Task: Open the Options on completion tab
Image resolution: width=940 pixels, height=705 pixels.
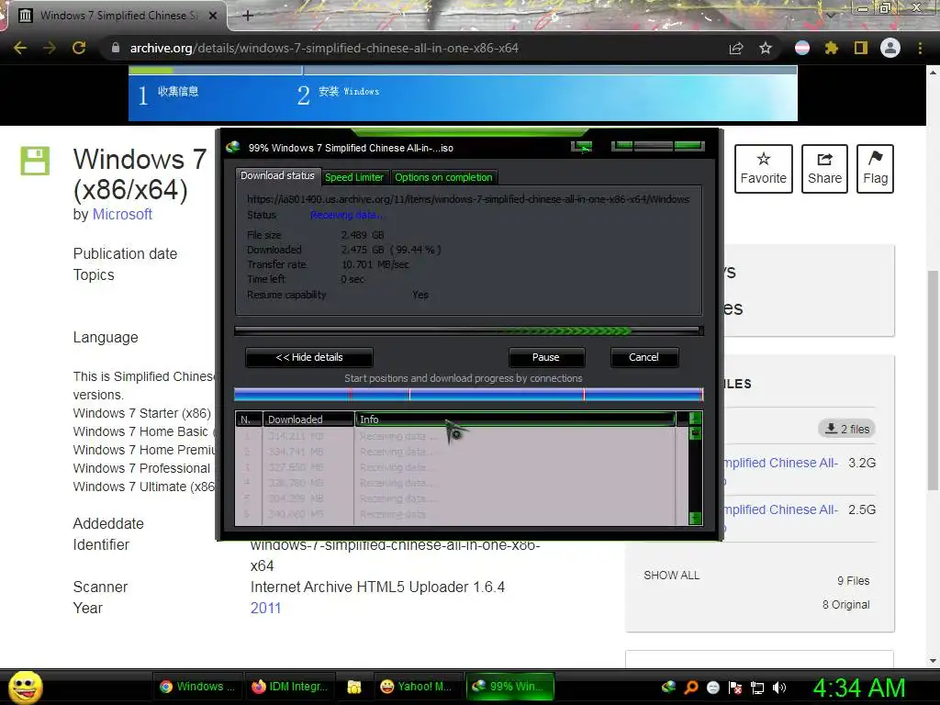Action: click(443, 177)
